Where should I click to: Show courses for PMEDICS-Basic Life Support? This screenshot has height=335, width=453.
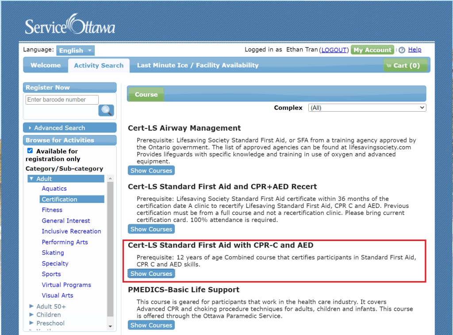[151, 325]
